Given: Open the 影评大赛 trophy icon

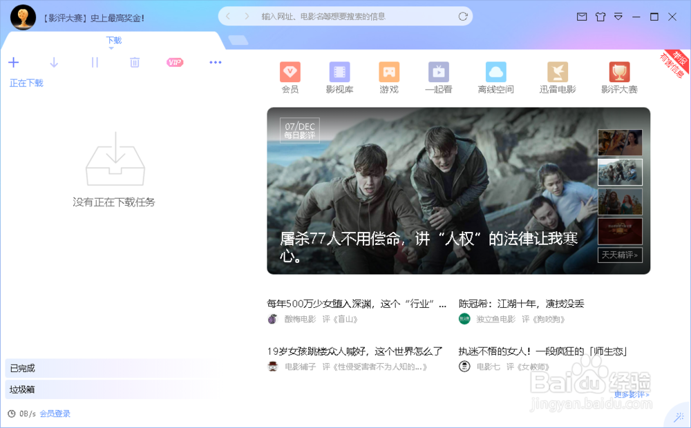Looking at the screenshot, I should click(x=619, y=72).
